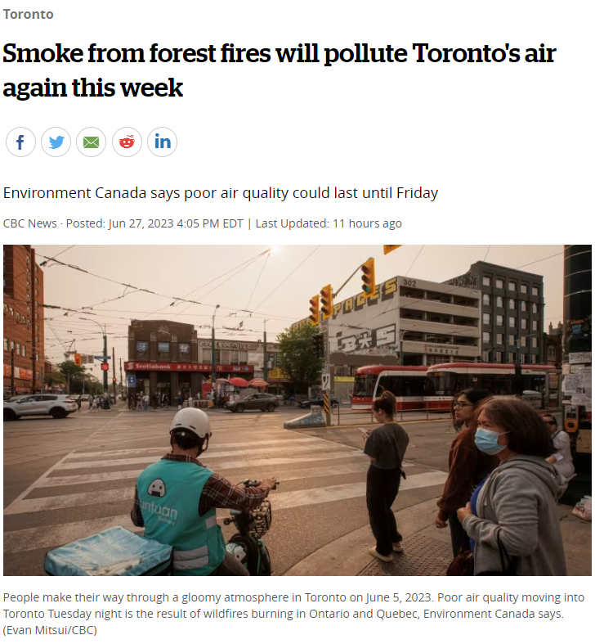Click the Evan Mitsui/CBC photo credit
This screenshot has width=595, height=644.
(50, 630)
